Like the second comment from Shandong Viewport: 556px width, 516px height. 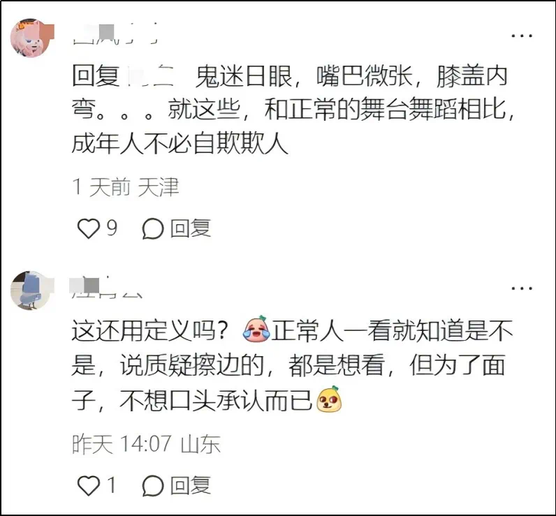coord(88,485)
